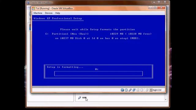Click the Oracle VM VirtualBox manager logo icon
The width and height of the screenshot is (196, 110).
coord(28,3)
